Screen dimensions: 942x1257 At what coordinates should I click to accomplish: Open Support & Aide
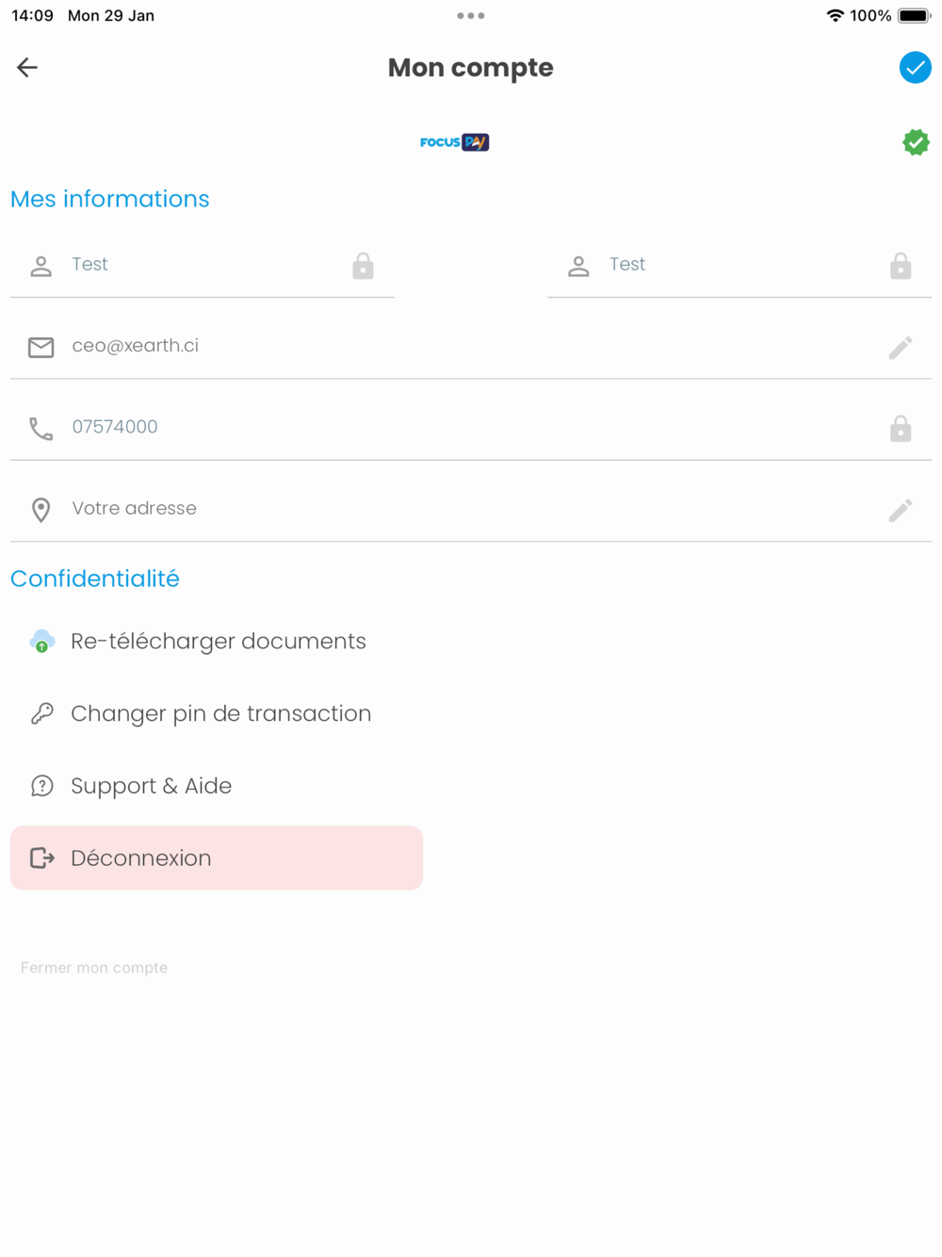pyautogui.click(x=151, y=786)
